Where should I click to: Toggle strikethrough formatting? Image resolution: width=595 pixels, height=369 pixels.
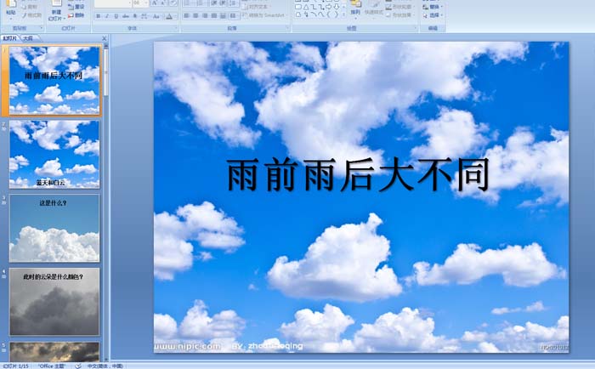coord(126,16)
